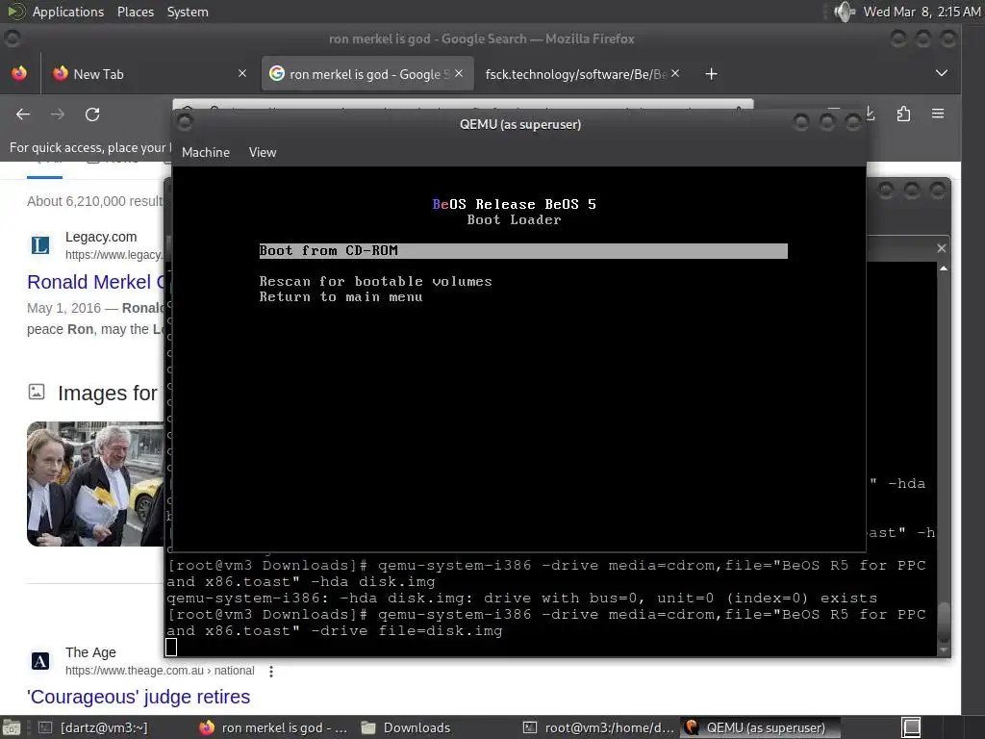985x739 pixels.
Task: Click the Legacy.com favicon in results
Action: (40, 245)
